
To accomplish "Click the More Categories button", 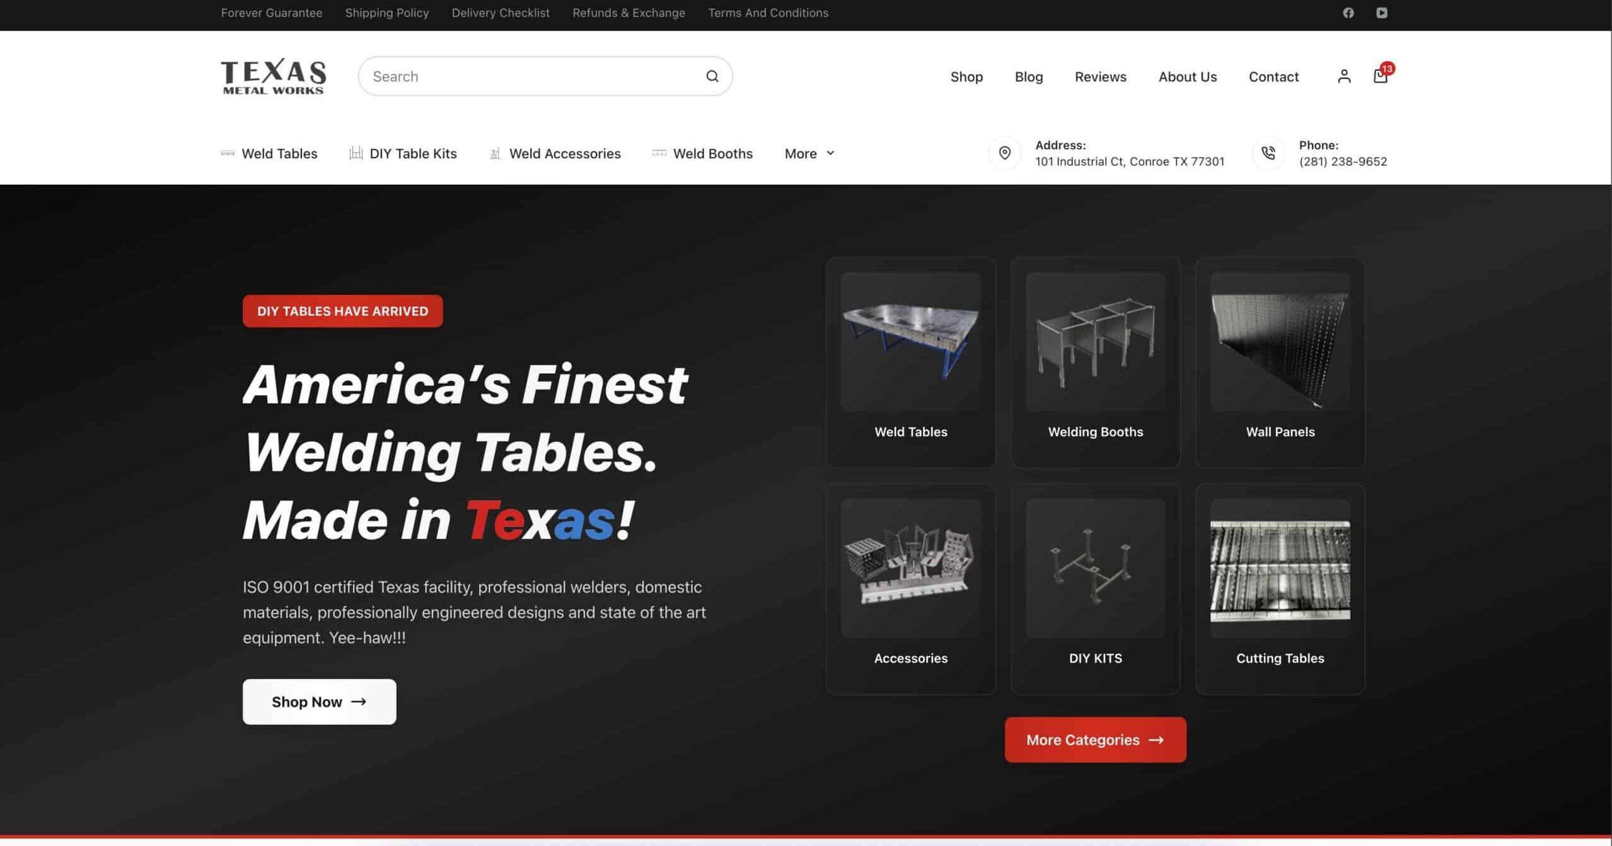I will pyautogui.click(x=1095, y=739).
